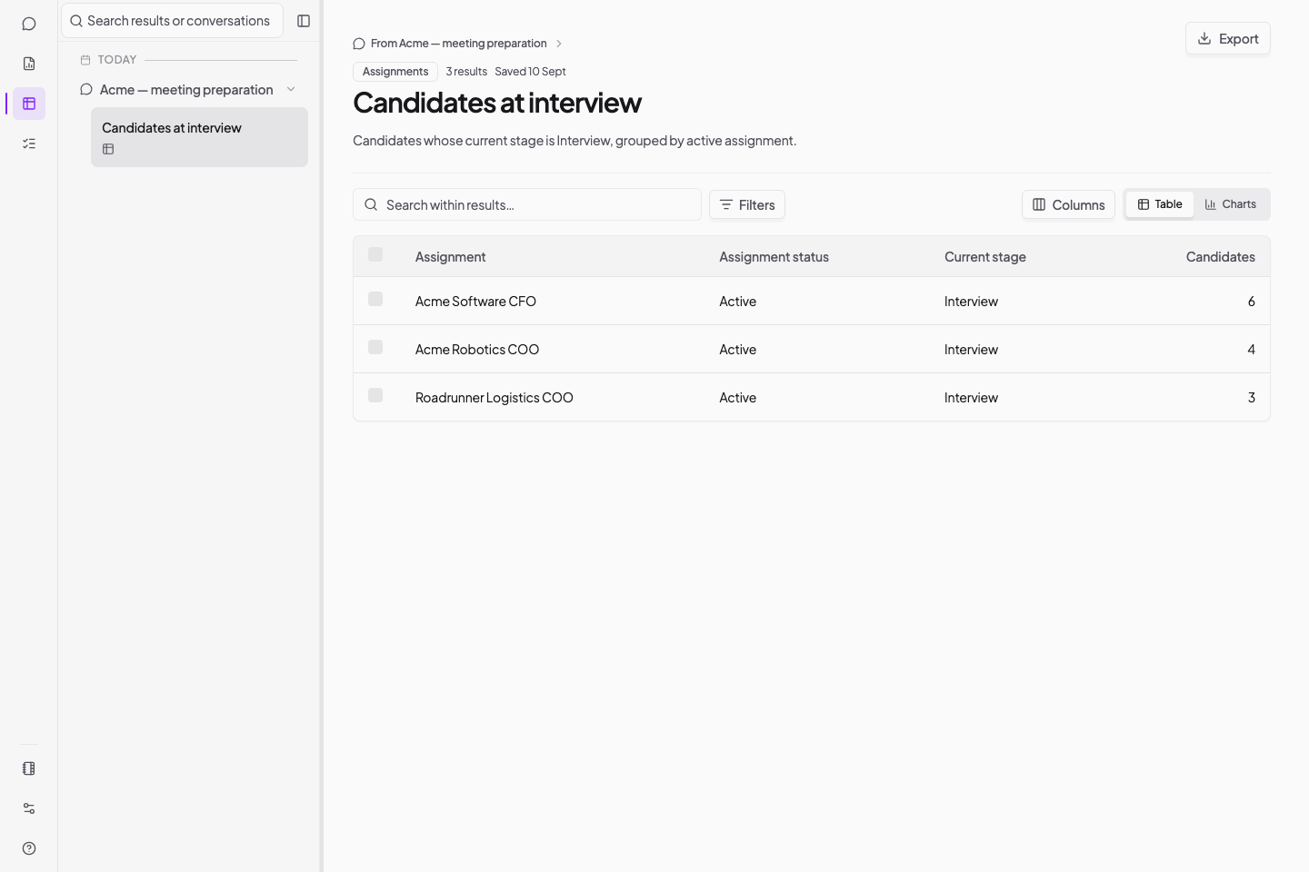Expand the breadcrumb chevron after meeting preparation
This screenshot has width=1309, height=872.
click(x=559, y=44)
